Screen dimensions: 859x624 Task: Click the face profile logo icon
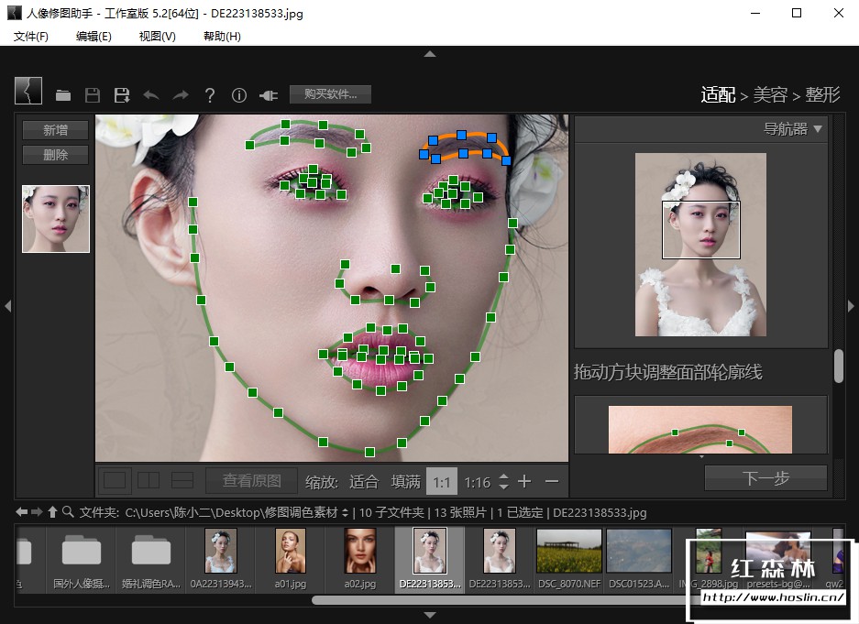pos(28,91)
